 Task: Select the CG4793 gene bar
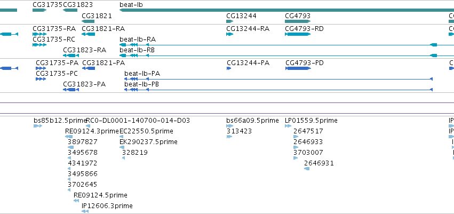298,21
